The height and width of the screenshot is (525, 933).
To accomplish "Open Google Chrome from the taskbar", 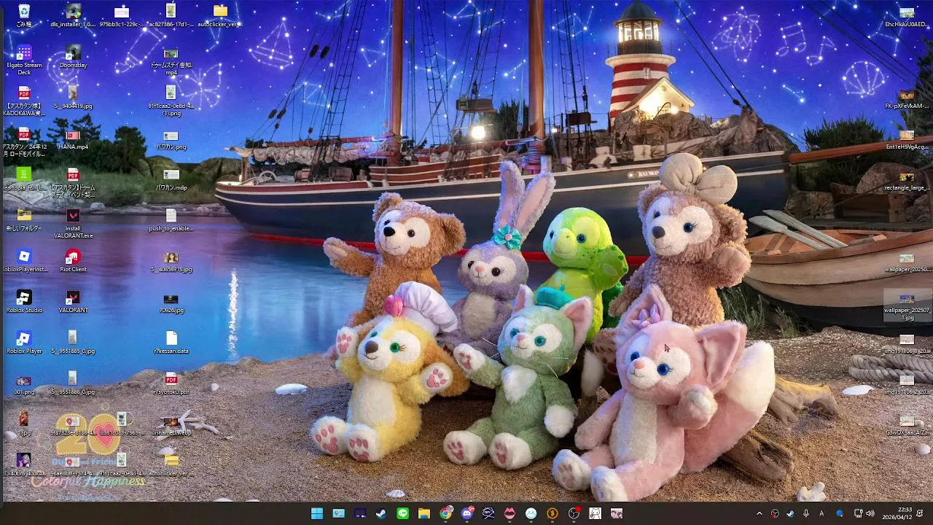I will [445, 513].
